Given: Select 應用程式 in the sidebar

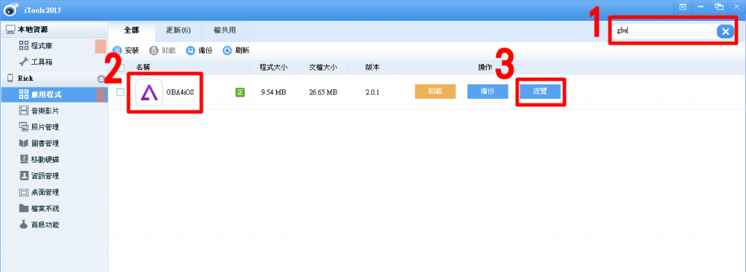Looking at the screenshot, I should point(54,95).
